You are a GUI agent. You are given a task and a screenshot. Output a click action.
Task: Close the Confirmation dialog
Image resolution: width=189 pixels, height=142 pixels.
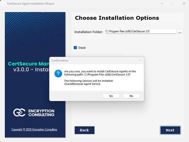click(x=141, y=60)
